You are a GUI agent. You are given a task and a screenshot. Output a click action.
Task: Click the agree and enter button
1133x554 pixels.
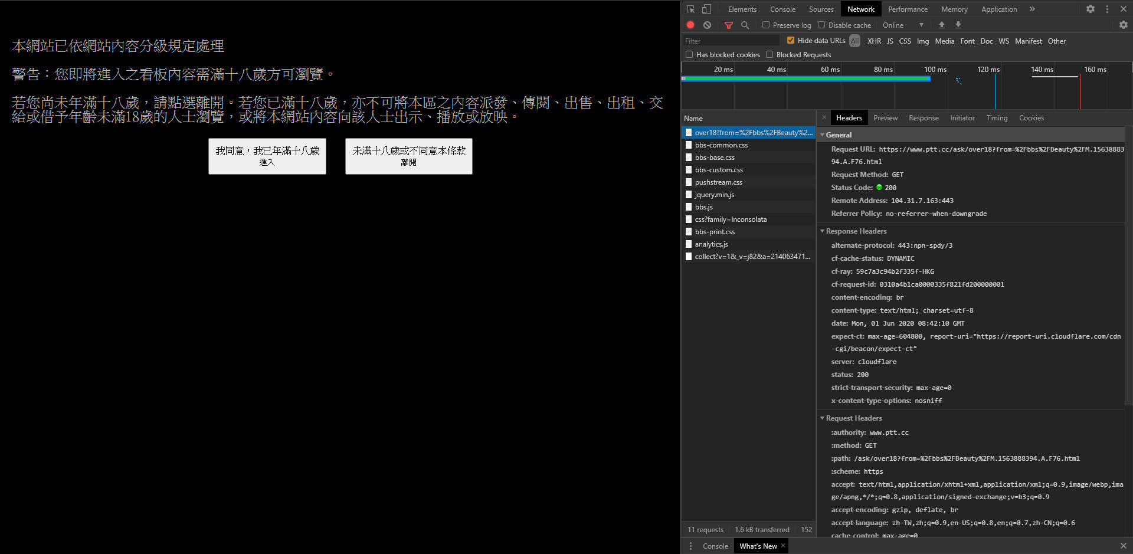pos(267,156)
